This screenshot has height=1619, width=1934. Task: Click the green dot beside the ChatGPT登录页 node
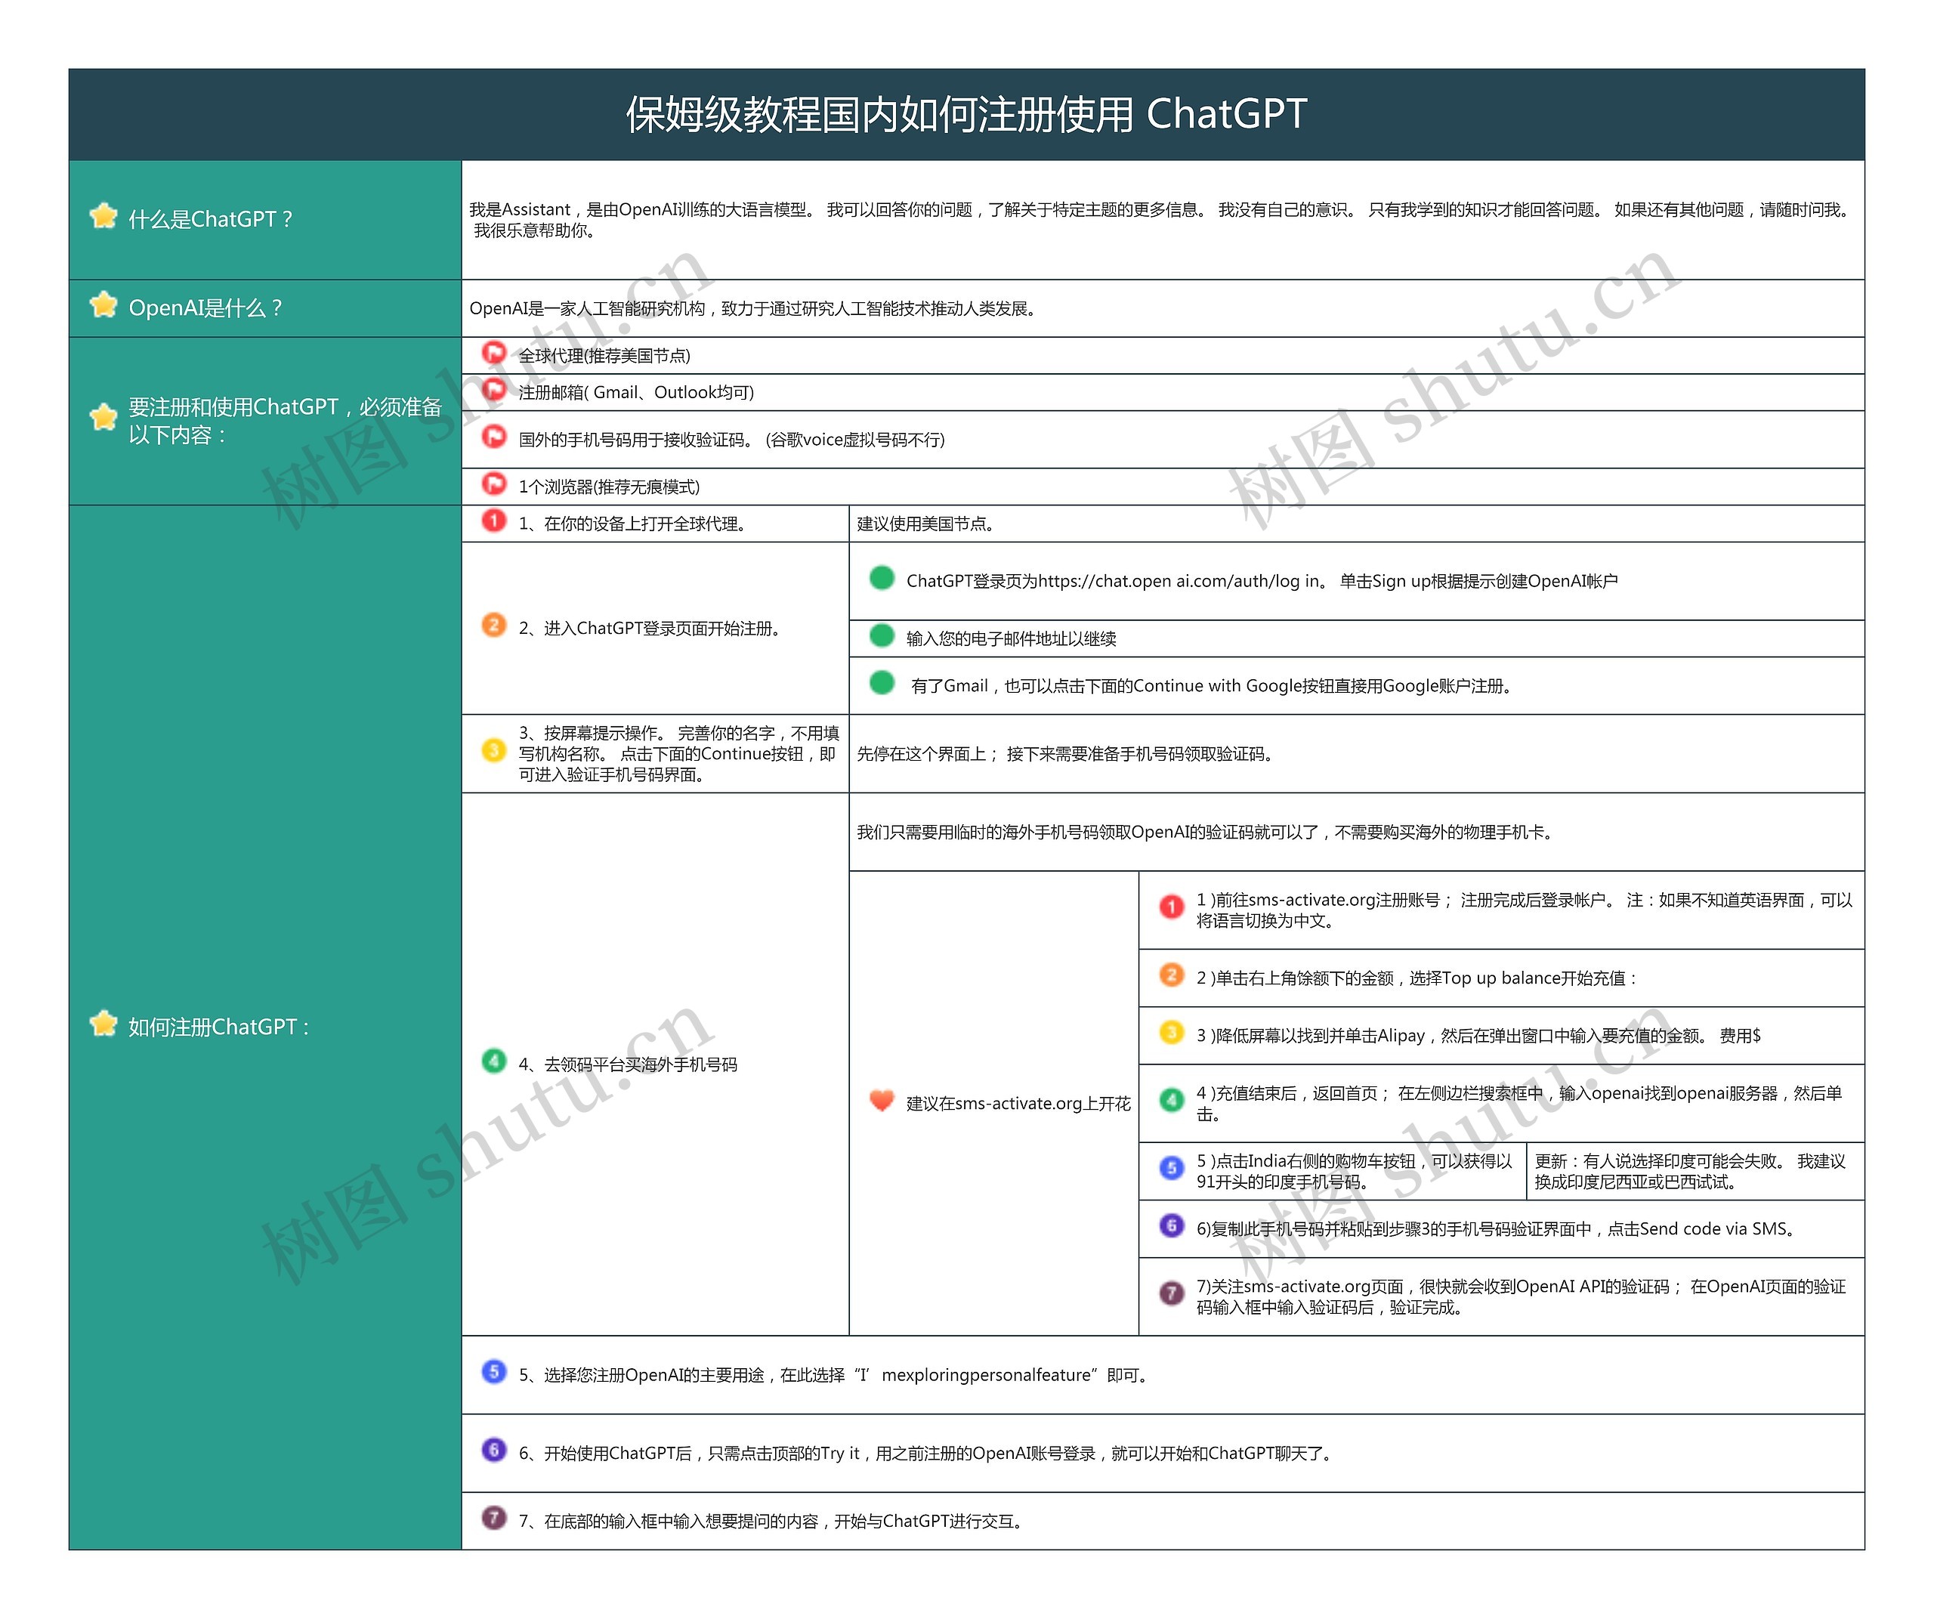point(882,581)
